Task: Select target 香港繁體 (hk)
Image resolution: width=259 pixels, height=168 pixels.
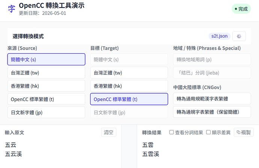Action: pyautogui.click(x=129, y=86)
